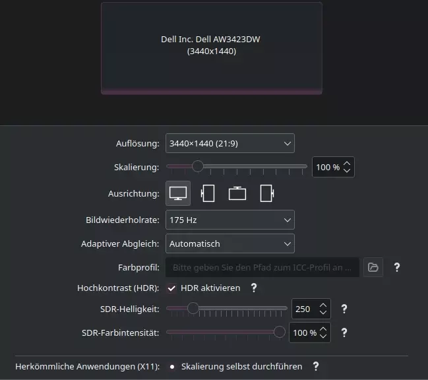Click the SDR-Helligkeit slider handle

click(193, 308)
